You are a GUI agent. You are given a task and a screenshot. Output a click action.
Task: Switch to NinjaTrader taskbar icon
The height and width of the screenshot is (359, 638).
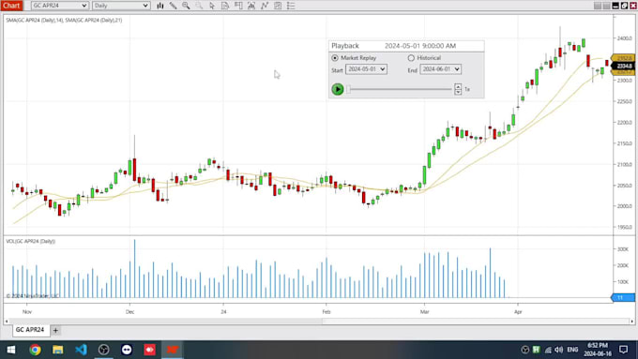173,350
